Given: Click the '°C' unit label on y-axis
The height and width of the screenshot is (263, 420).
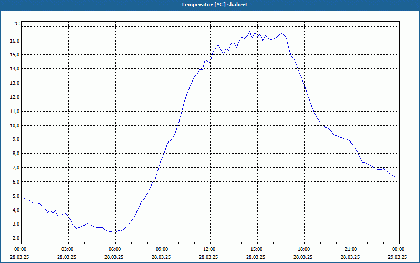Looking at the screenshot, I should 17,24.
